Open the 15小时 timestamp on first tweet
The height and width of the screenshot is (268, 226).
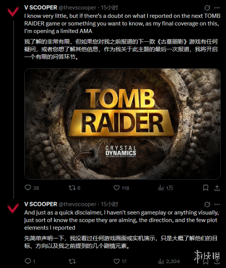(x=109, y=7)
